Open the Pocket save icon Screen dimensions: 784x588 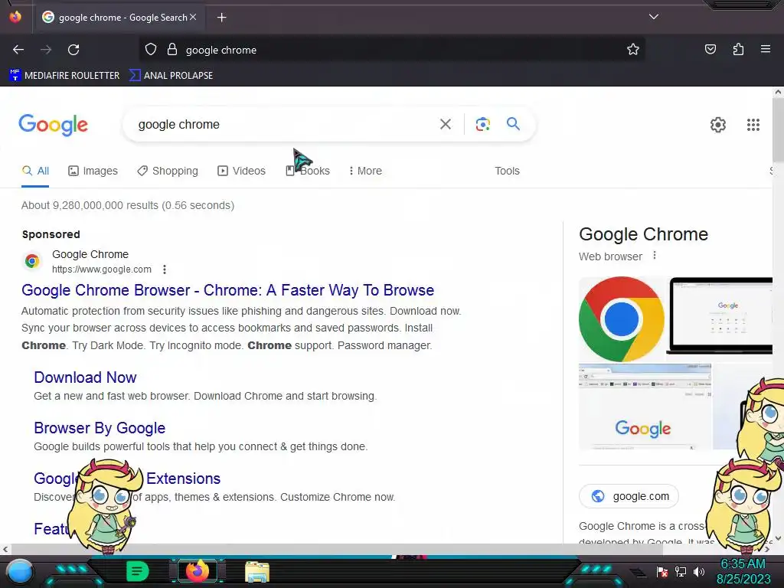point(710,49)
